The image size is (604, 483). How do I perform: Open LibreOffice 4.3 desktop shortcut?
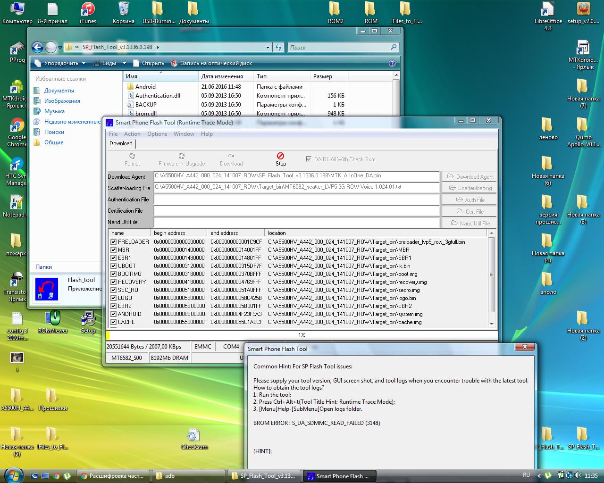tap(548, 9)
